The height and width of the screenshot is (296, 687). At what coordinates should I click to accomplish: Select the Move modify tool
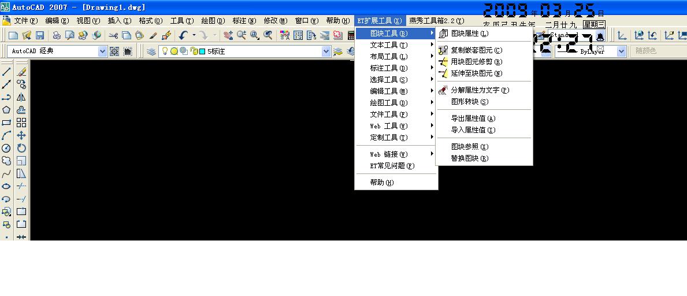[21, 135]
